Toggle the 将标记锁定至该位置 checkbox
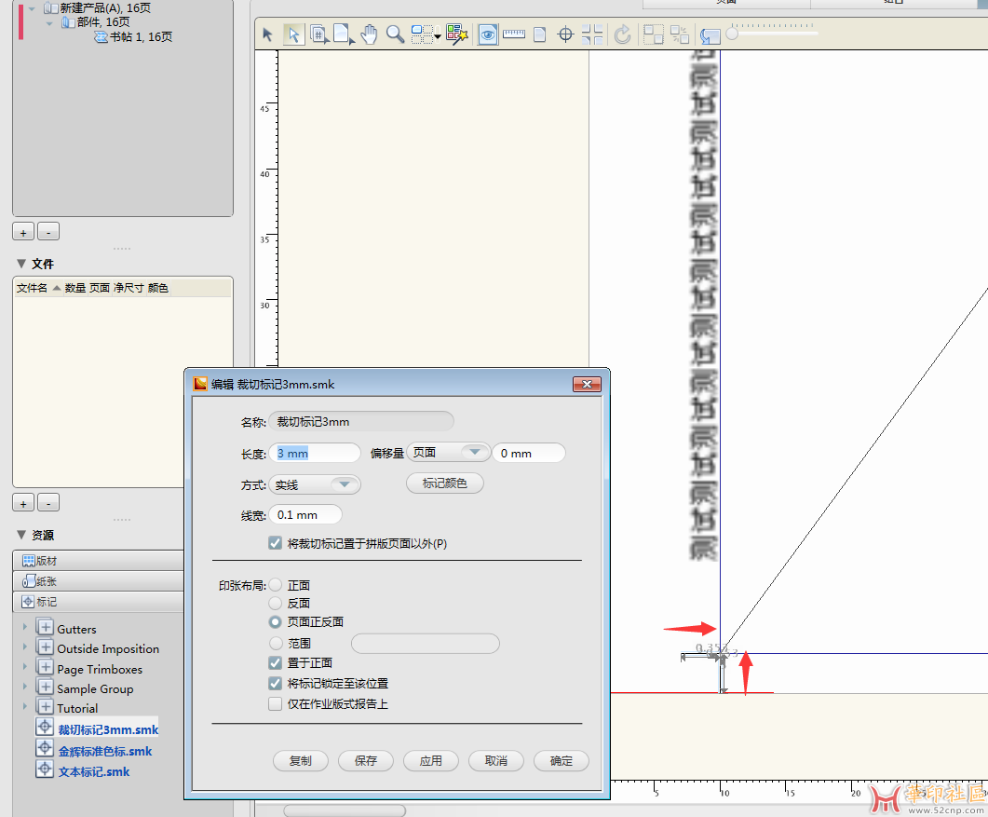Image resolution: width=988 pixels, height=817 pixels. (276, 684)
